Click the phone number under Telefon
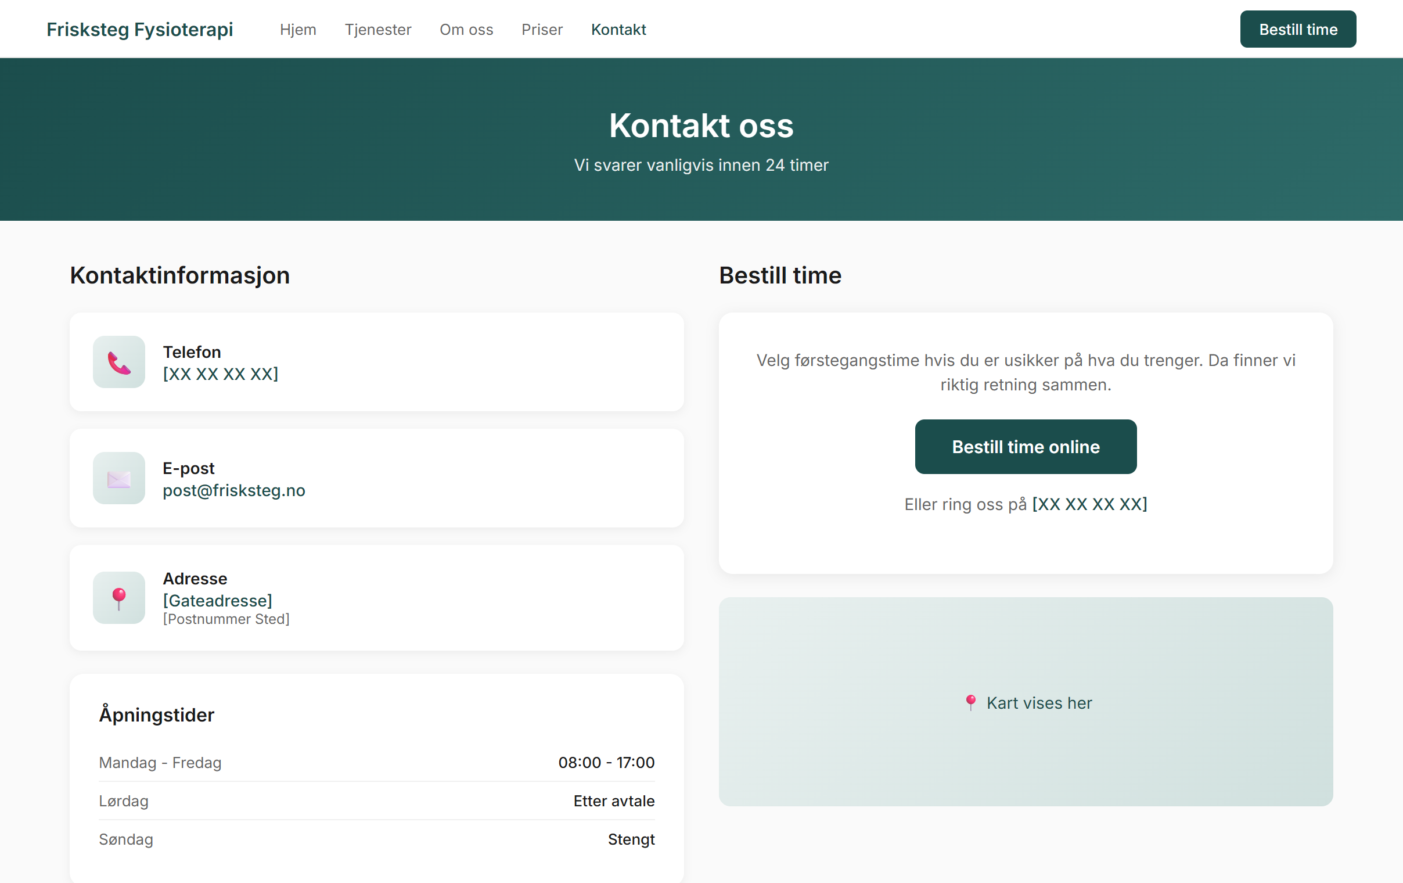The width and height of the screenshot is (1403, 883). pyautogui.click(x=220, y=374)
